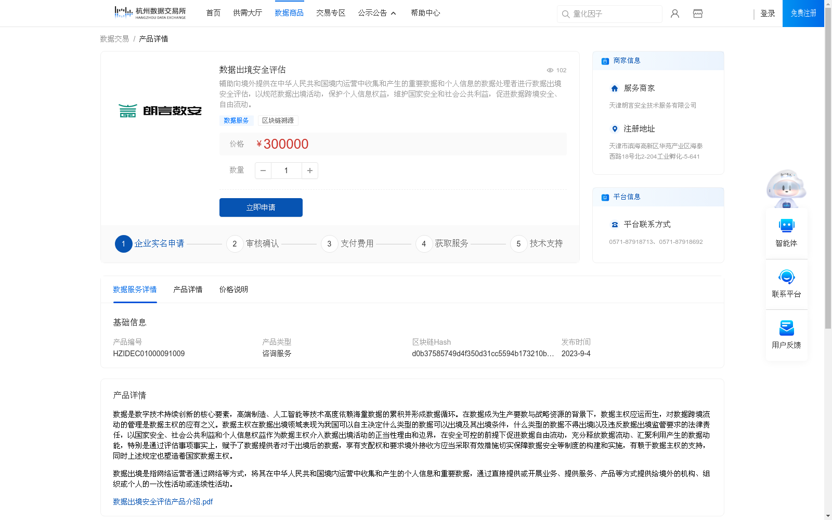The image size is (832, 520).
Task: Click the 免费注册 button
Action: [803, 14]
